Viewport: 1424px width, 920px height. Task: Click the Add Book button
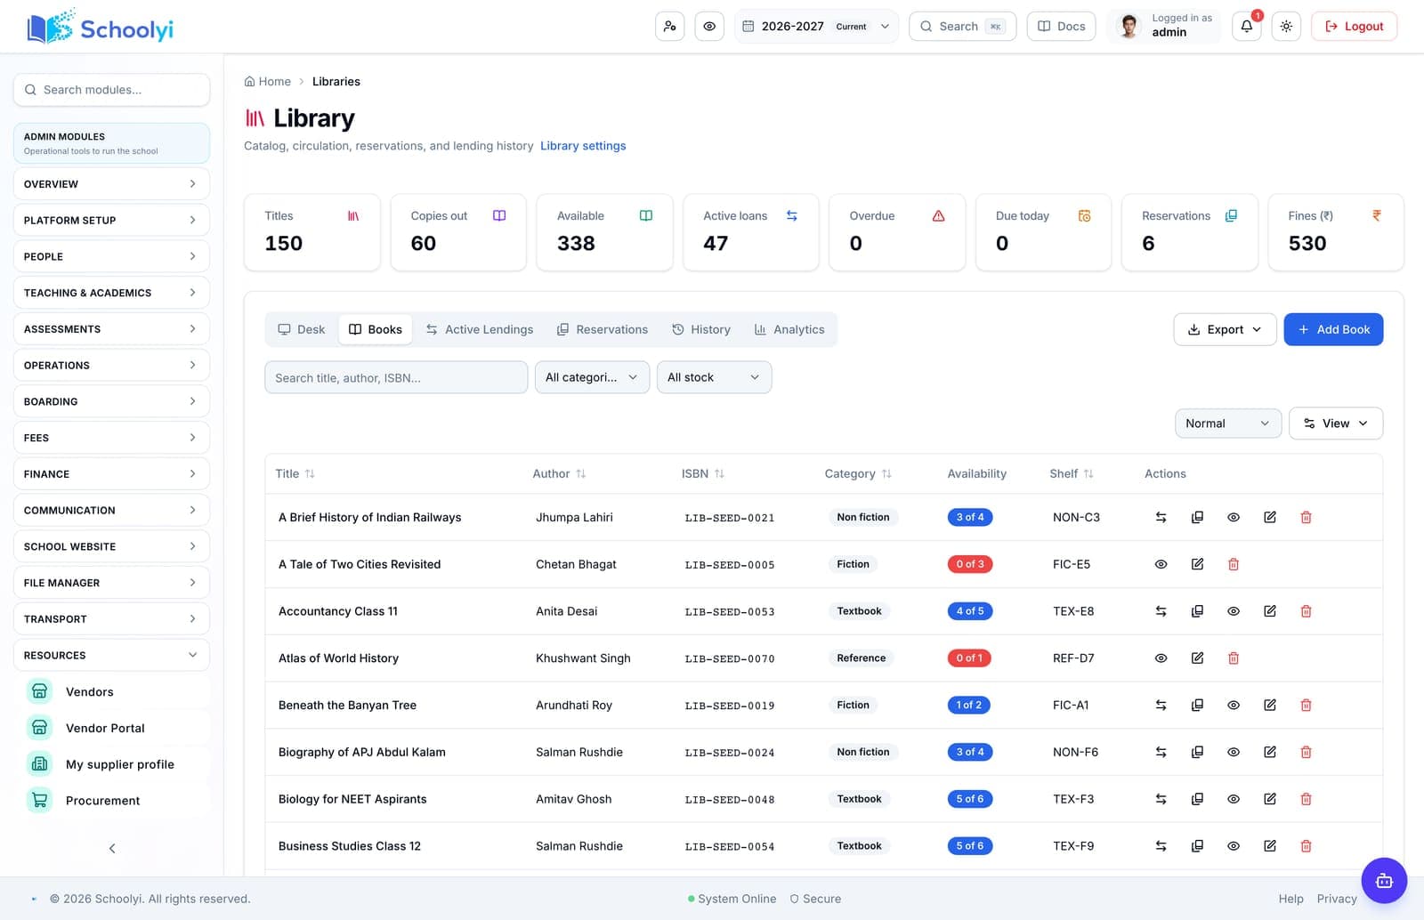1333,329
